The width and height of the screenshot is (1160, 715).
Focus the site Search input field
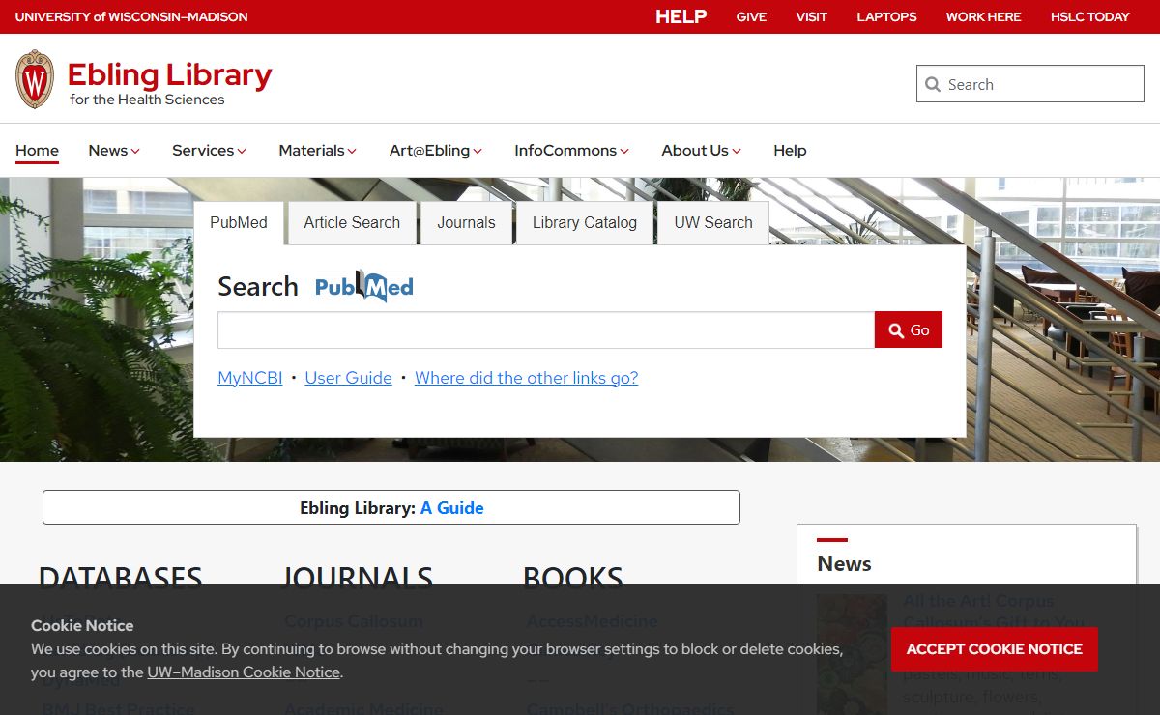point(1030,84)
